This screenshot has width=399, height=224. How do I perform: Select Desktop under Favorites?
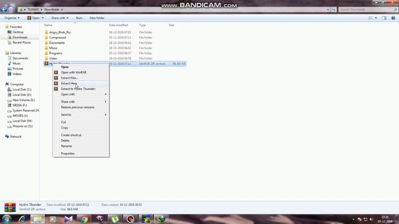click(18, 32)
